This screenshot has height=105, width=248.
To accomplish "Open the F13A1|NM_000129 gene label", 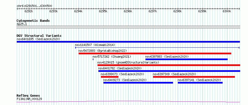I will pos(29,99).
